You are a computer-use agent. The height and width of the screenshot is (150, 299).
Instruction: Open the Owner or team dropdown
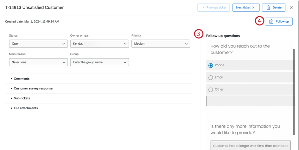pos(100,44)
